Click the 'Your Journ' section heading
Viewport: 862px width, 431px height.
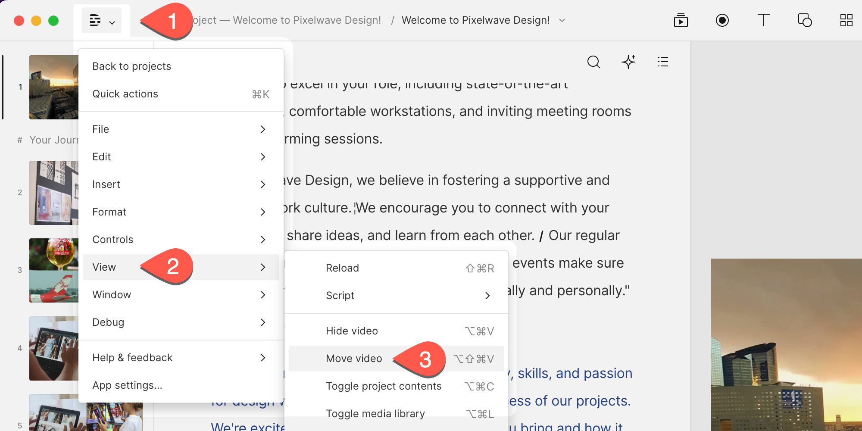pos(54,140)
